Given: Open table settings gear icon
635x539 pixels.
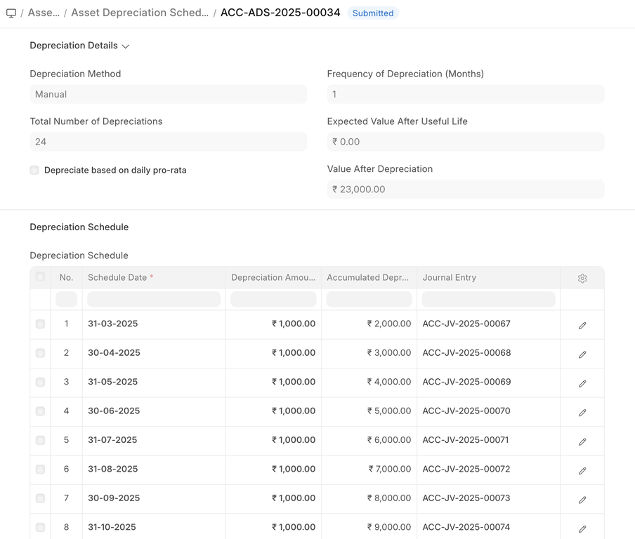Looking at the screenshot, I should (x=582, y=279).
